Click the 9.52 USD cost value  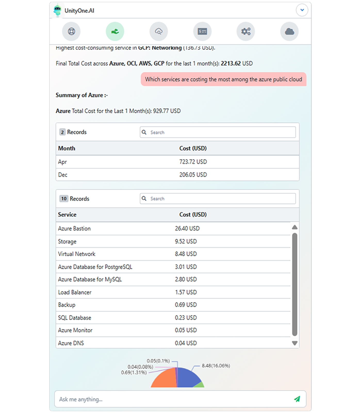pos(186,241)
